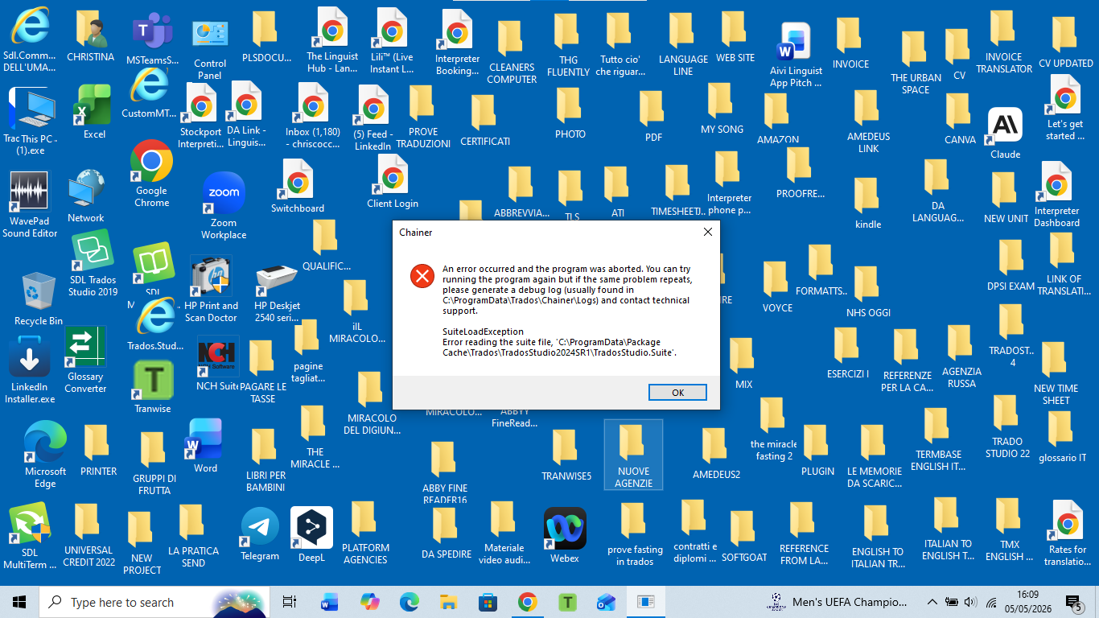Open the Trados.Stud... desktop shortcut
The width and height of the screenshot is (1099, 618).
point(155,325)
